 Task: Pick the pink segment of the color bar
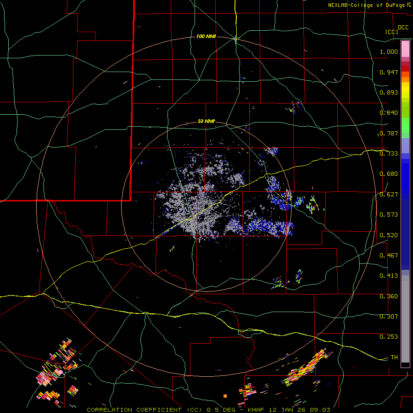405,49
